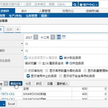
Task: Click the 设置 button
Action: (50, 83)
